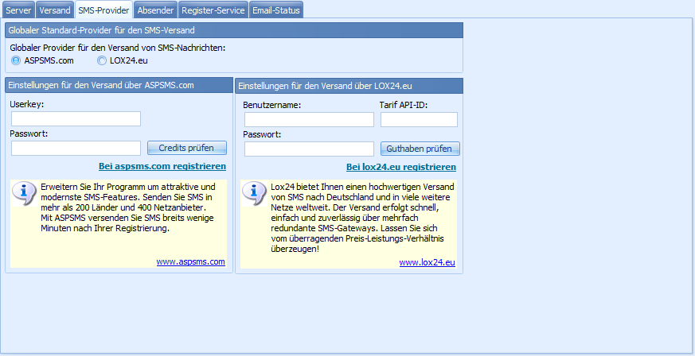Choose the LOX24.eu provider radio button
Image resolution: width=695 pixels, height=356 pixels.
coord(102,60)
